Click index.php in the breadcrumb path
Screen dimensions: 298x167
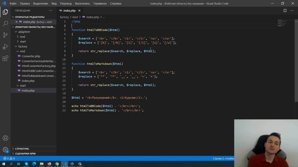[x=93, y=17]
